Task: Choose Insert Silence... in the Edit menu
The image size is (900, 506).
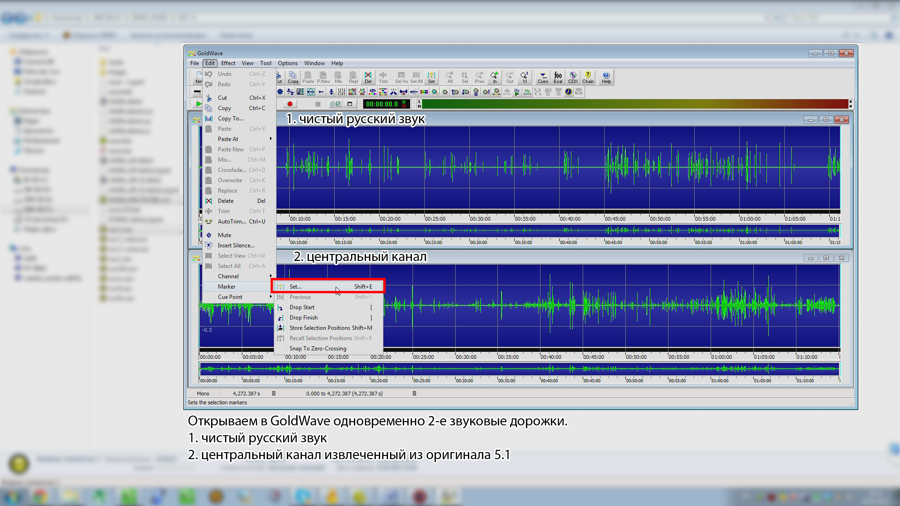Action: click(x=239, y=246)
